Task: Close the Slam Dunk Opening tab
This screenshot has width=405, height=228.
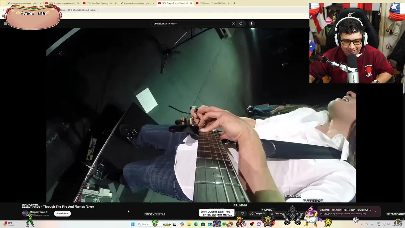Action: (x=116, y=3)
